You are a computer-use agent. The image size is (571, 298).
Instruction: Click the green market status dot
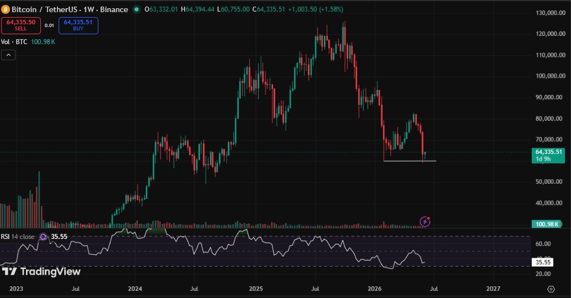(x=137, y=9)
